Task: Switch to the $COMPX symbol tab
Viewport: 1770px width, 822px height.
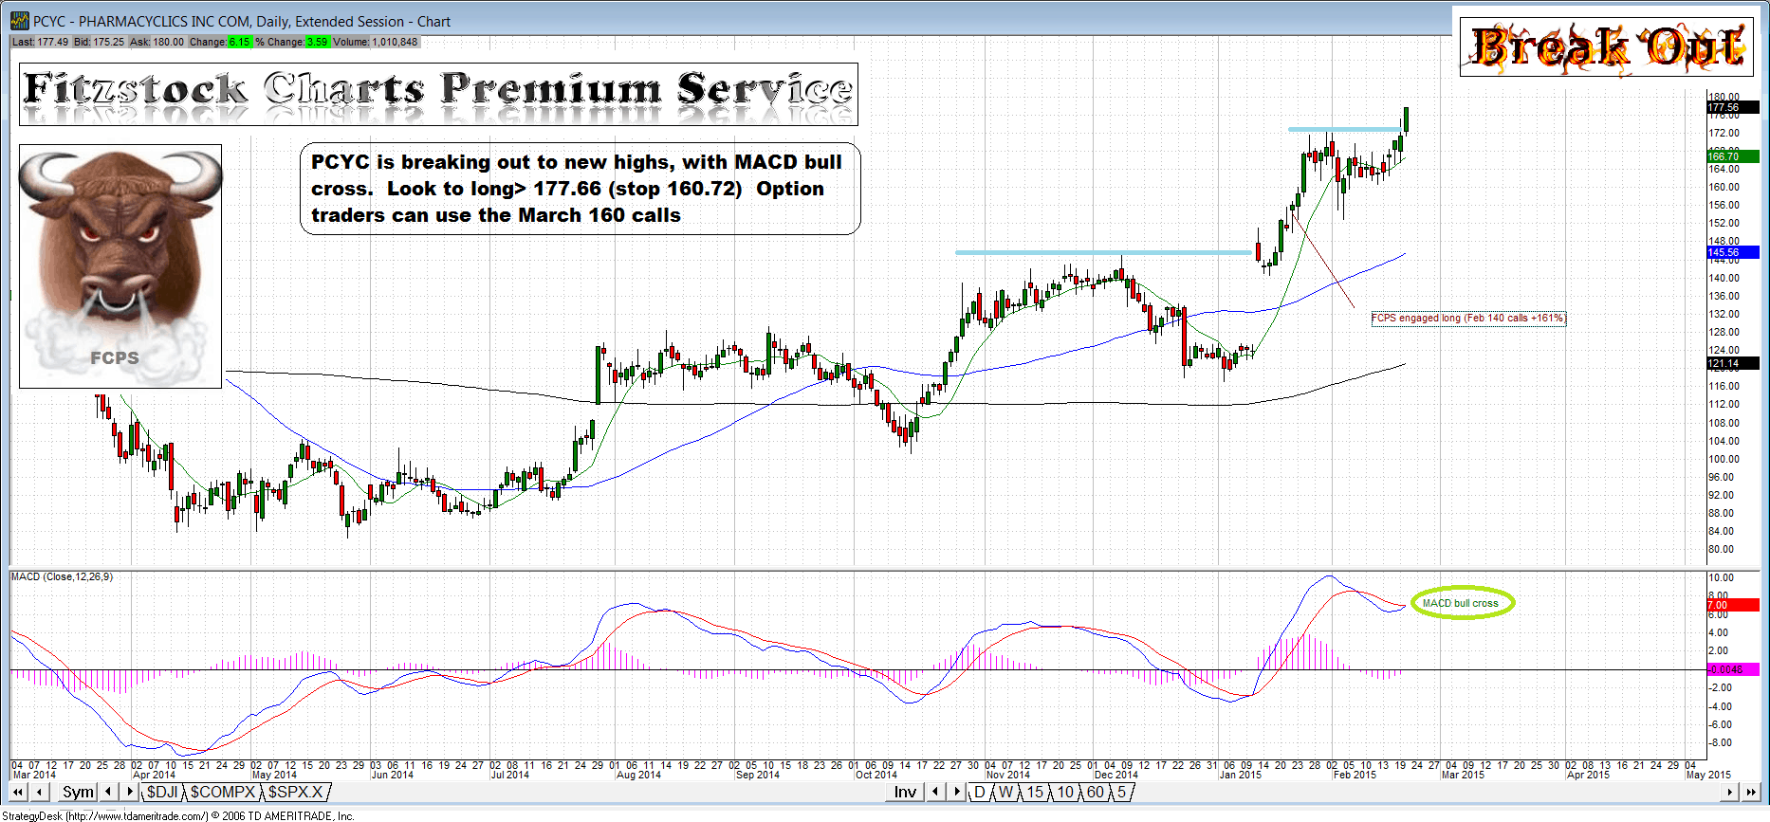Action: pyautogui.click(x=223, y=792)
